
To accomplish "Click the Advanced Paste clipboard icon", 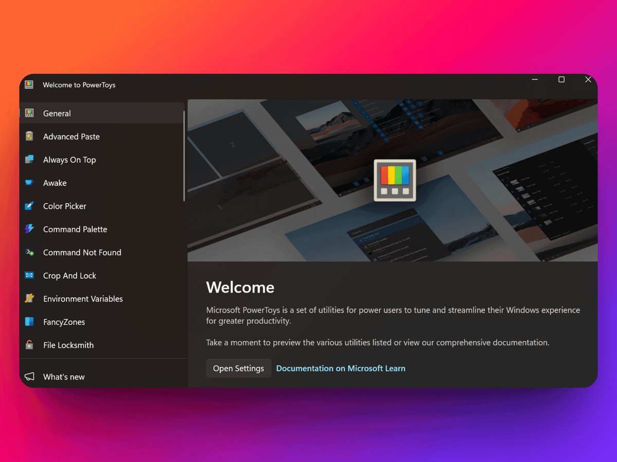I will (29, 137).
